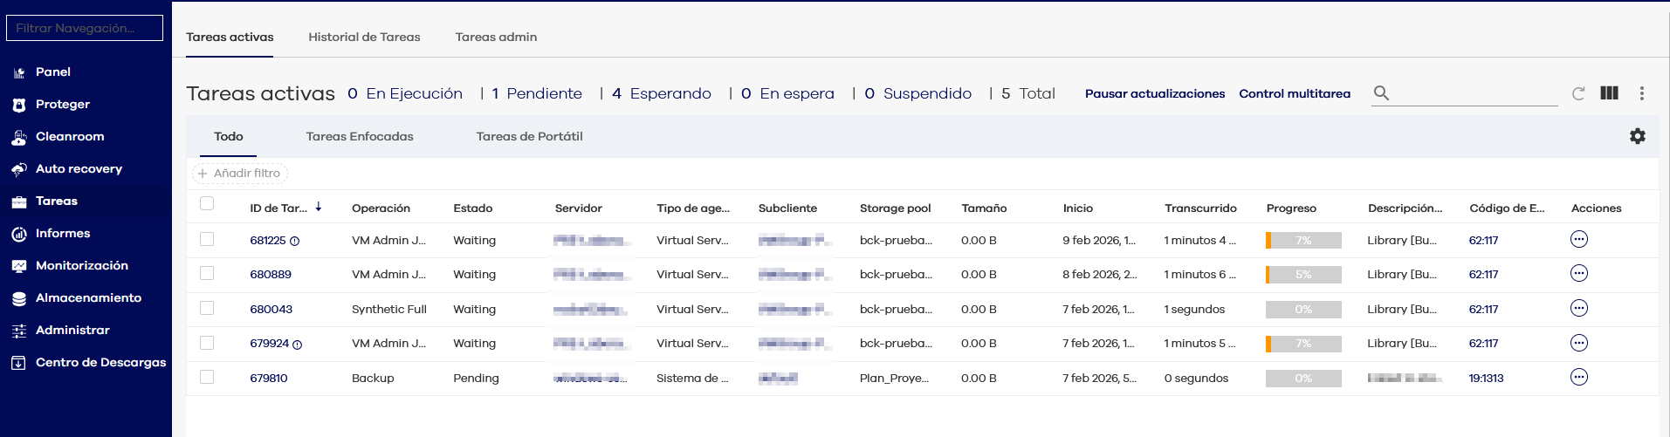This screenshot has height=437, width=1670.
Task: Check the box for task 679924
Action: pyautogui.click(x=207, y=342)
